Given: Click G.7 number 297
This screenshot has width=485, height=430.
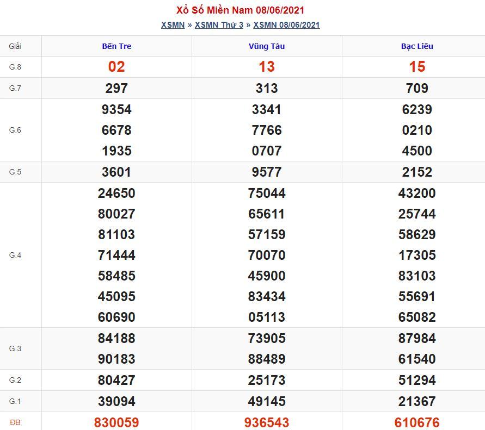Looking at the screenshot, I should click(116, 89).
